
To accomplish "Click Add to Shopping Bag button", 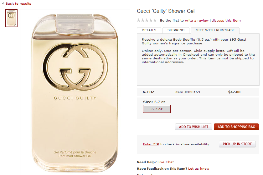I will 236,127.
